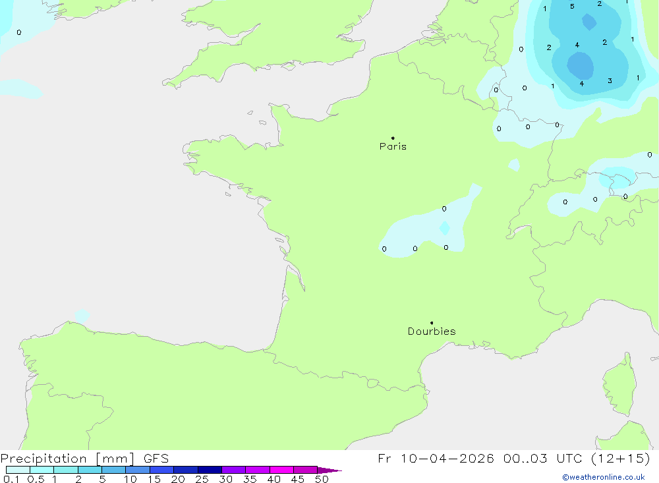Click the date '10-04-2026' text
659x483 pixels.
point(447,459)
